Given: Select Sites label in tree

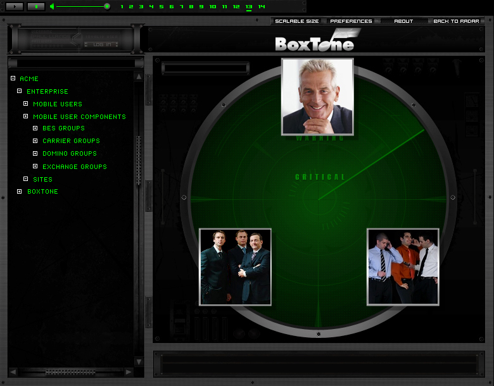Looking at the screenshot, I should 42,180.
